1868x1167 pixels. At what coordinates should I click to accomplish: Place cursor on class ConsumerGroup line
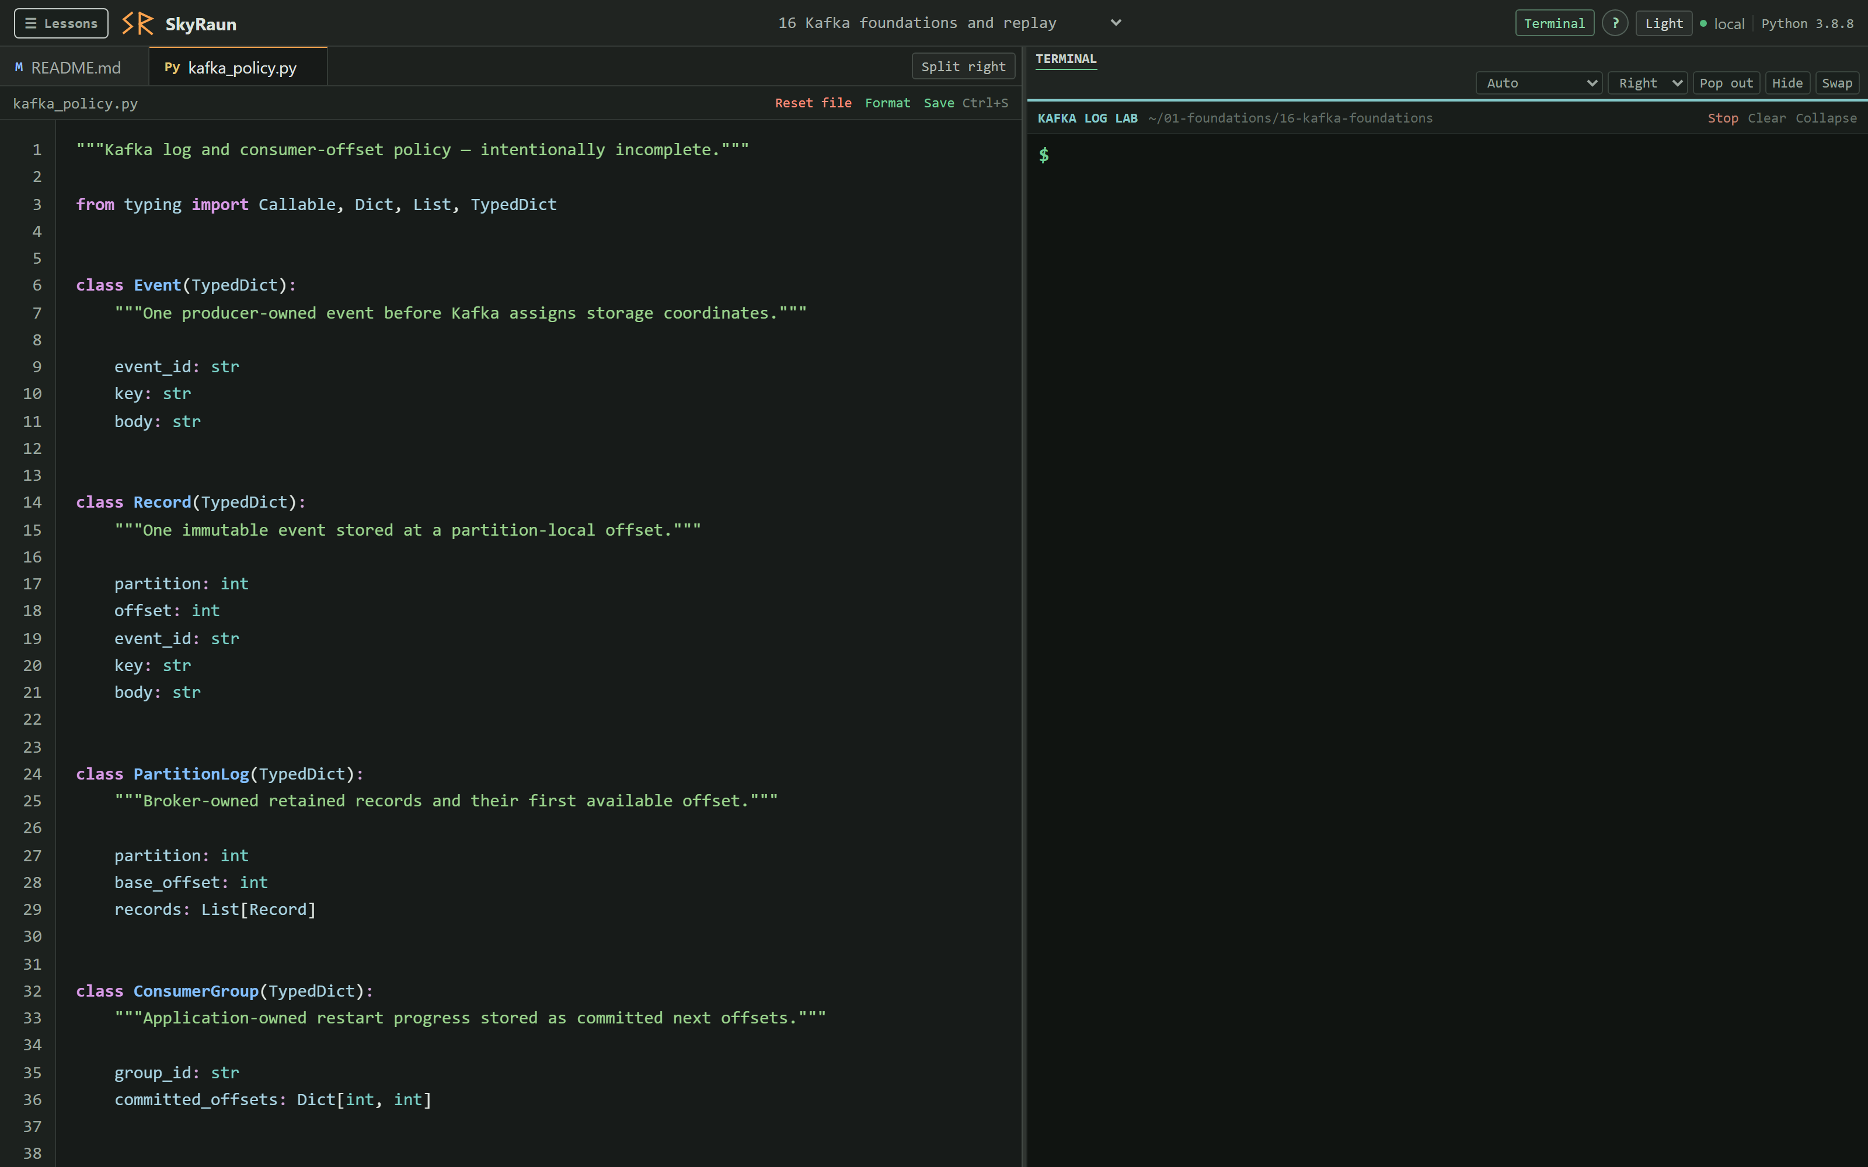click(x=225, y=990)
